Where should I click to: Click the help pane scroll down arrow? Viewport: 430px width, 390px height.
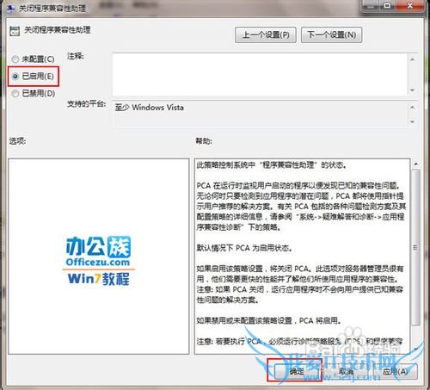pyautogui.click(x=416, y=350)
